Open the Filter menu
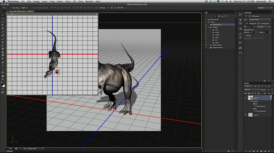 [x=68, y=2]
